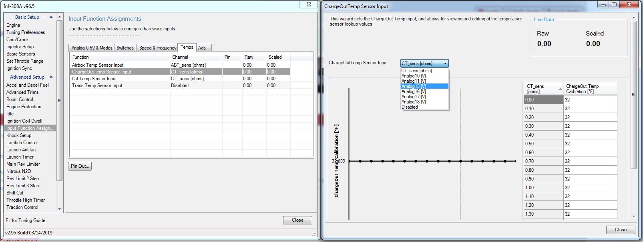The height and width of the screenshot is (242, 643).
Task: Switch to the Switches tab
Action: tap(125, 48)
